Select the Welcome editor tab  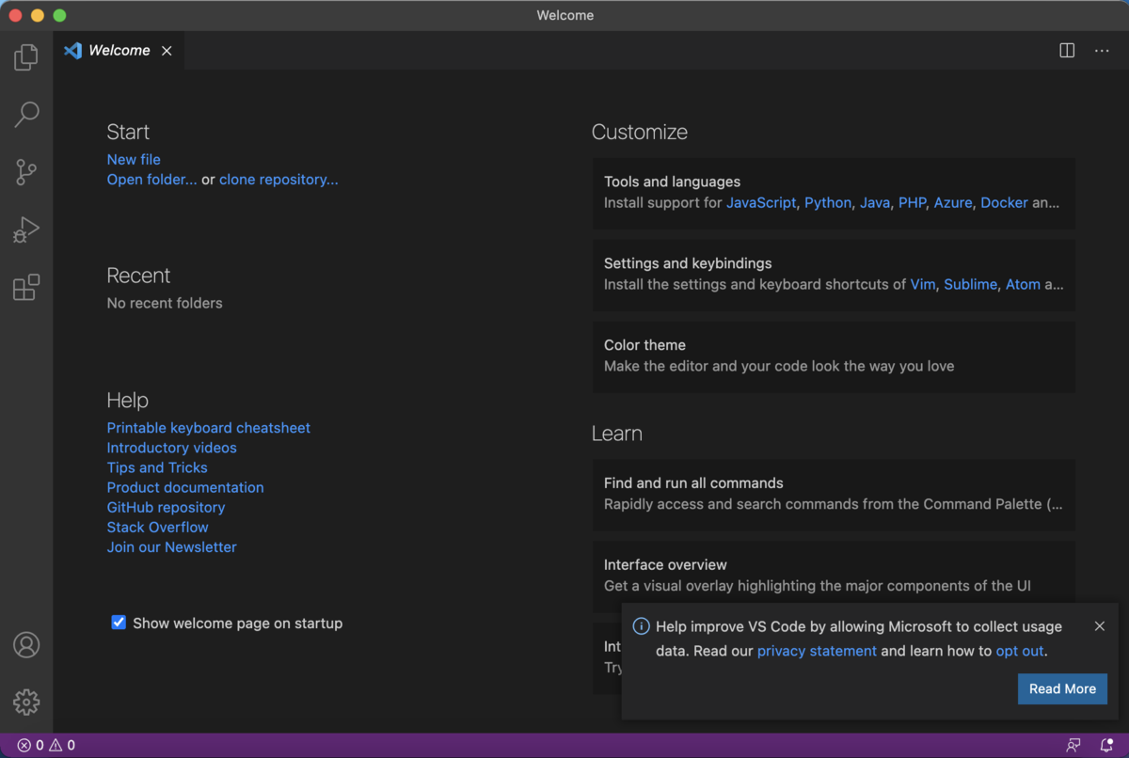(119, 51)
